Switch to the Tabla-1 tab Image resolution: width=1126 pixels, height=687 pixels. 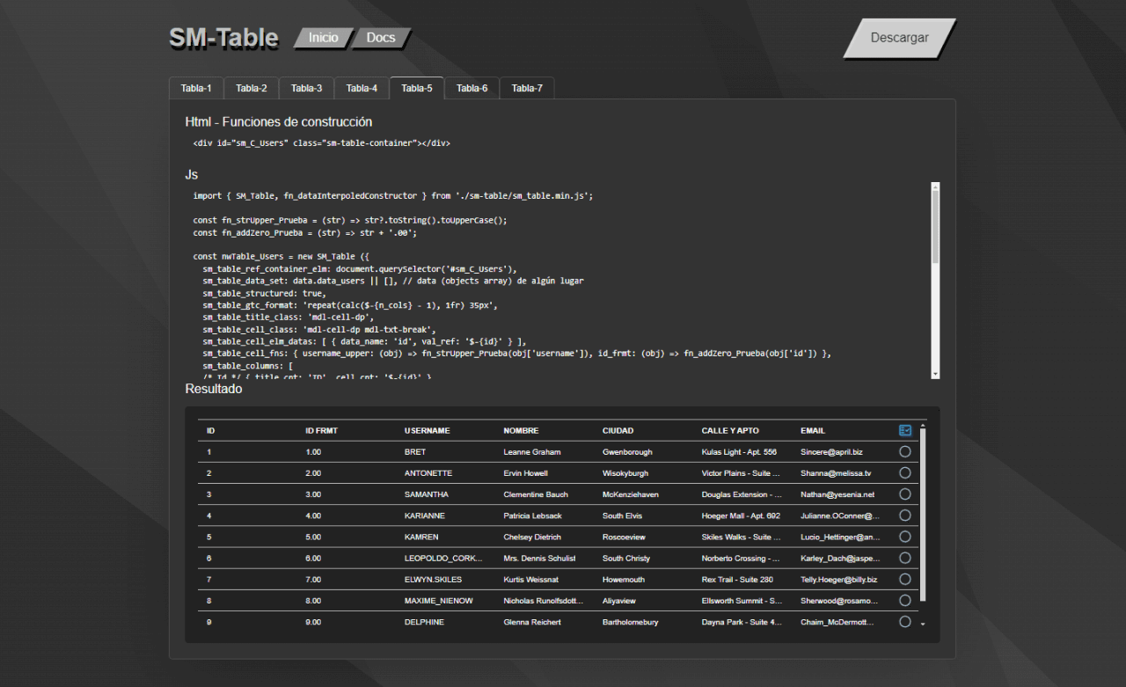(195, 88)
